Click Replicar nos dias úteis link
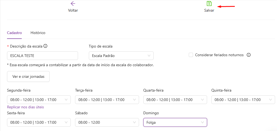The width and height of the screenshot is (277, 131). point(25,107)
